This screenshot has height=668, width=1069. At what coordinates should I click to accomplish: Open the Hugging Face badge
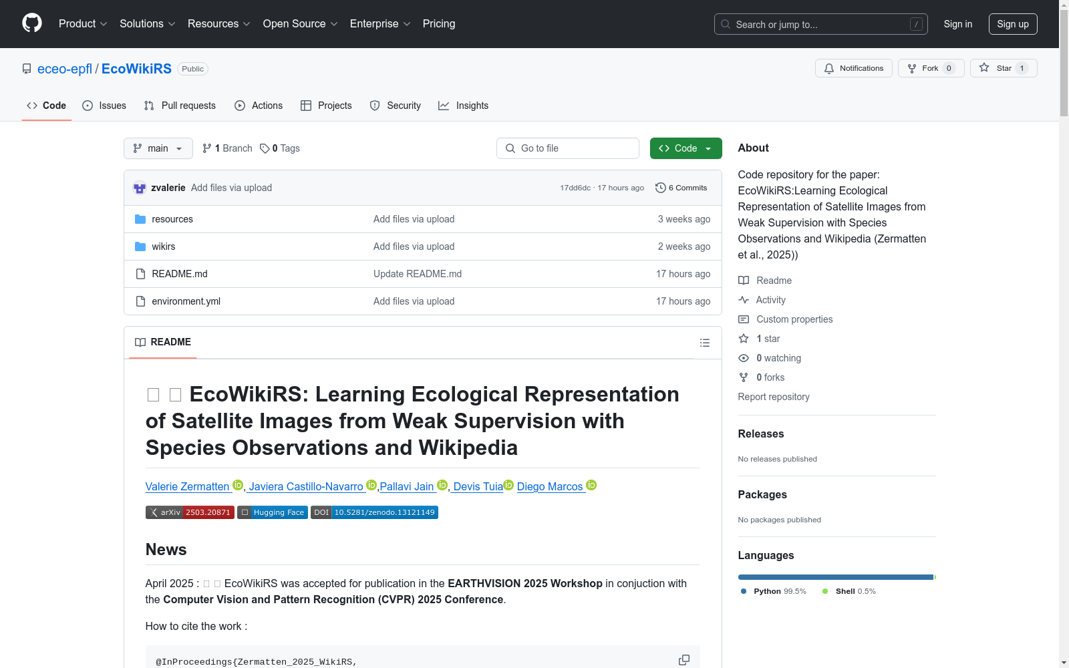(273, 512)
